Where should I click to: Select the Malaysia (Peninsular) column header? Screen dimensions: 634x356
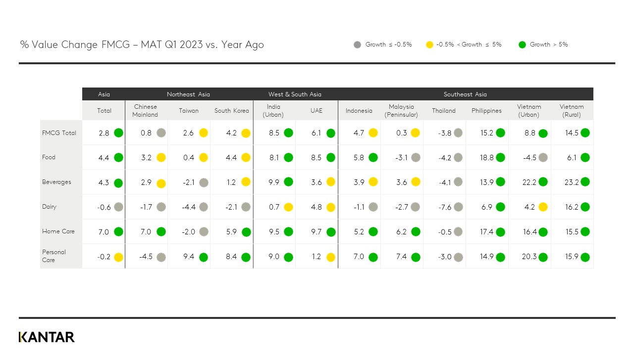click(x=401, y=111)
